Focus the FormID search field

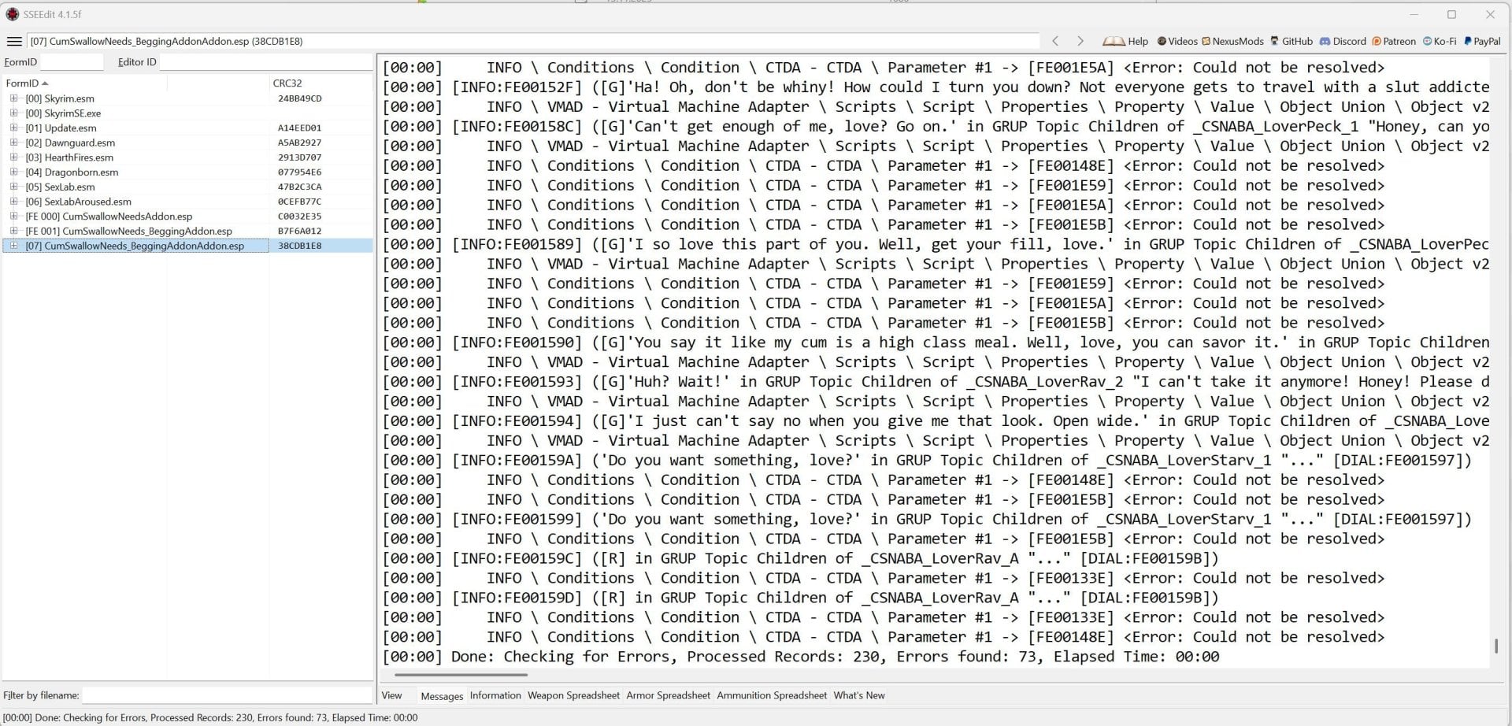point(72,62)
